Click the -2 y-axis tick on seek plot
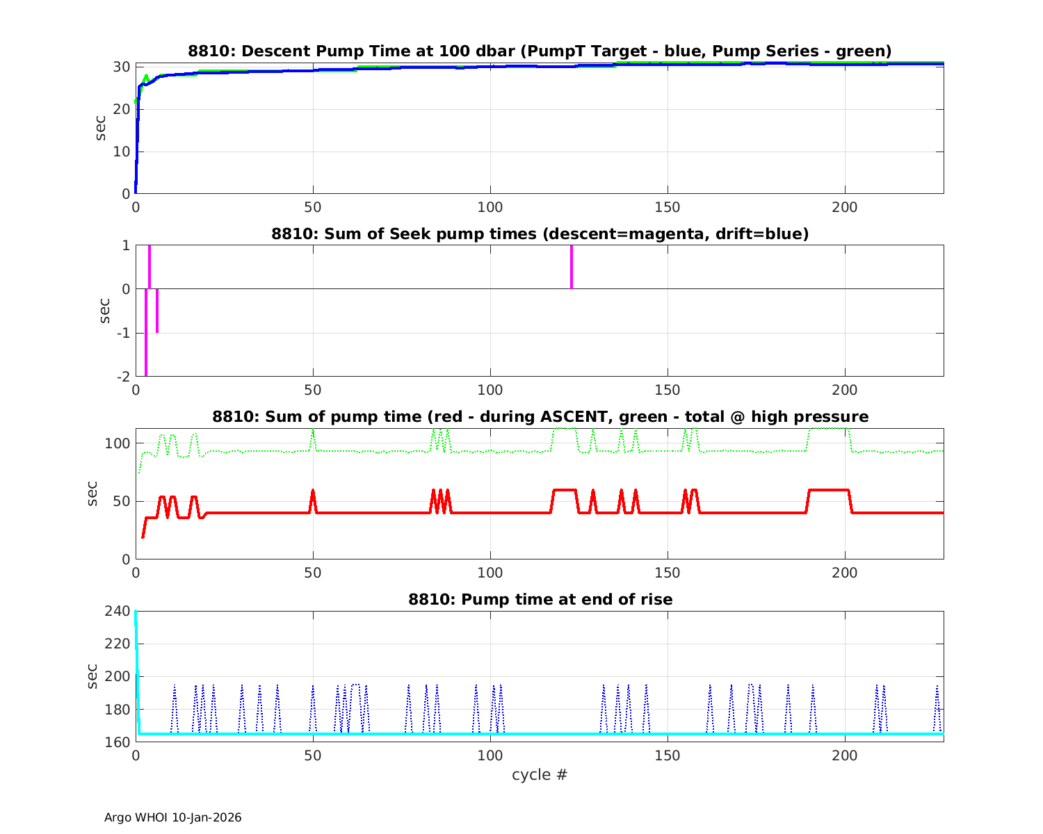1043x834 pixels. 122,377
